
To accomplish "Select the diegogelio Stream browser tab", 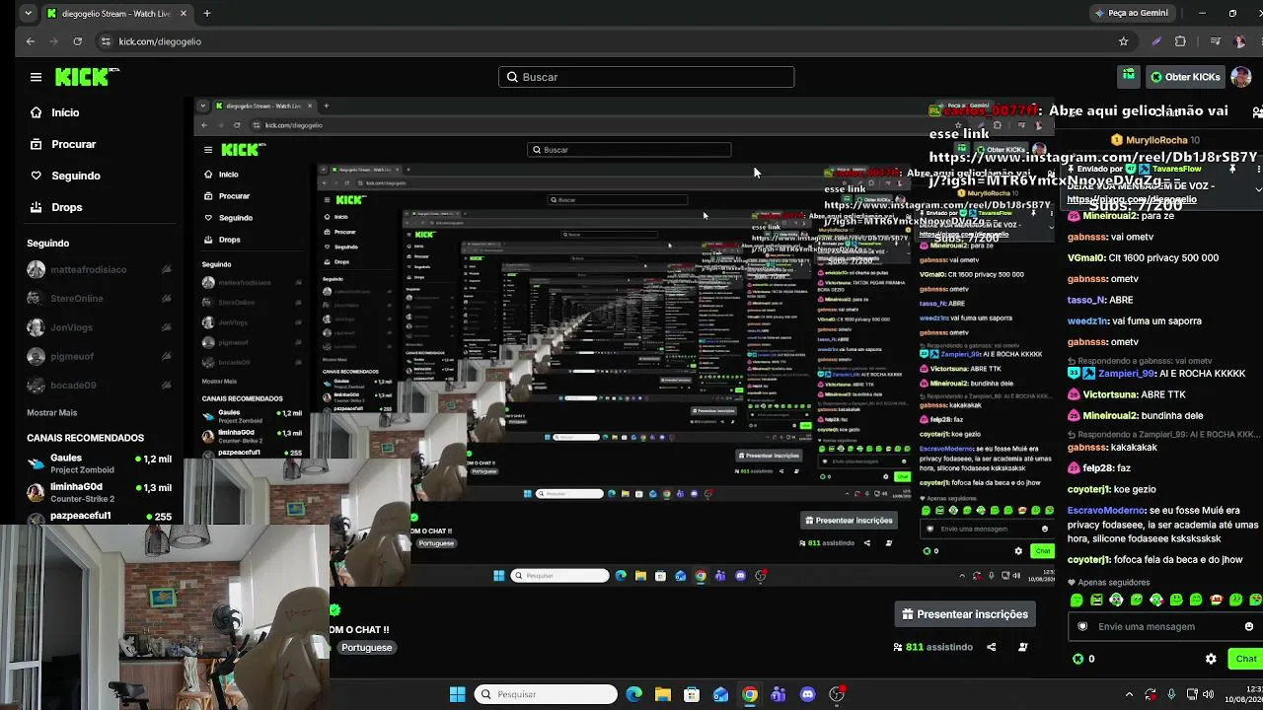I will click(x=115, y=14).
